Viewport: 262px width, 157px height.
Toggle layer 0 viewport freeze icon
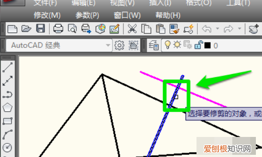coord(188,45)
